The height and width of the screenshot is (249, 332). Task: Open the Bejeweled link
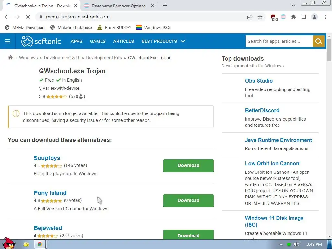tap(48, 228)
